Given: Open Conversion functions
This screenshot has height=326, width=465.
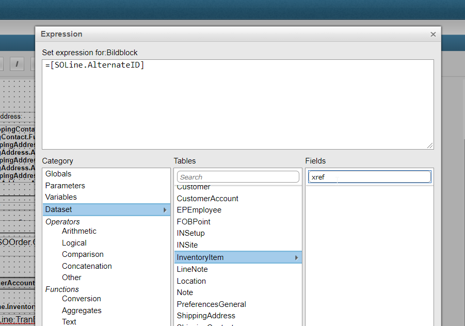Looking at the screenshot, I should pos(82,299).
